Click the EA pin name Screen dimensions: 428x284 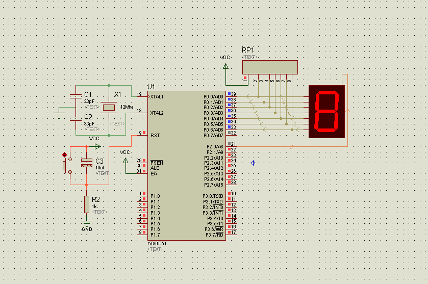tap(154, 174)
